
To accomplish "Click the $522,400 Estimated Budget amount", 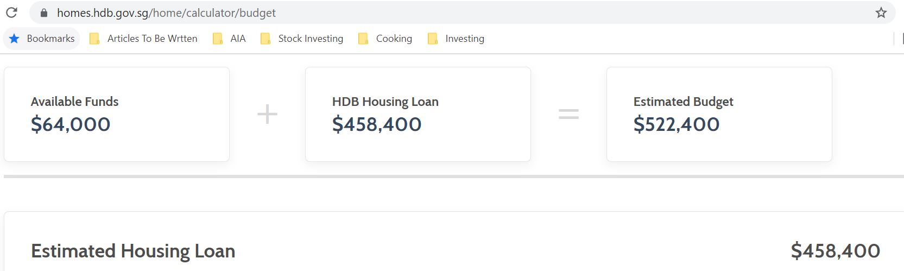I will pos(677,124).
